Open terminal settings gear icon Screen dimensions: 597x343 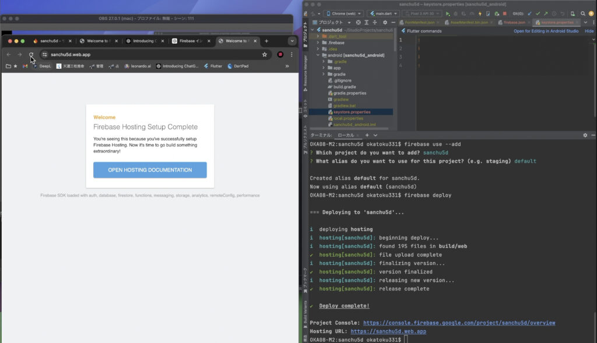pos(585,135)
